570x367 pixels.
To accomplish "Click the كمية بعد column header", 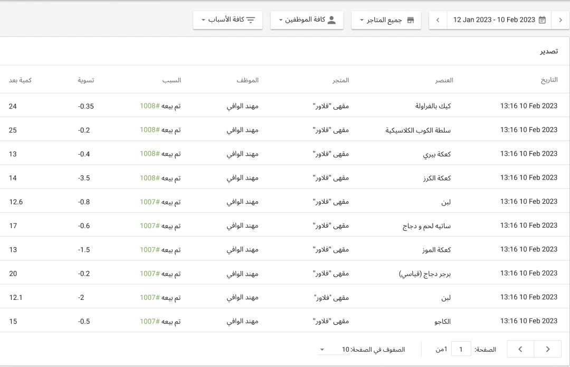I will point(20,80).
